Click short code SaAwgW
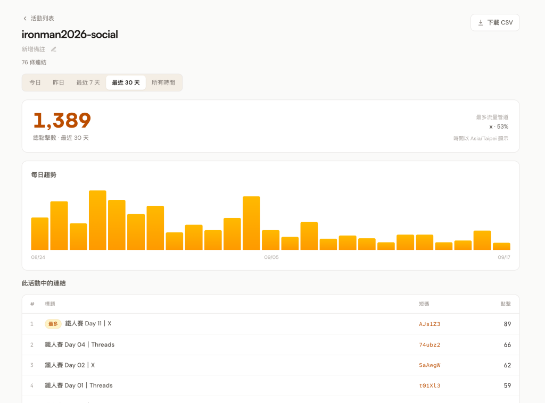545x403 pixels. 430,365
